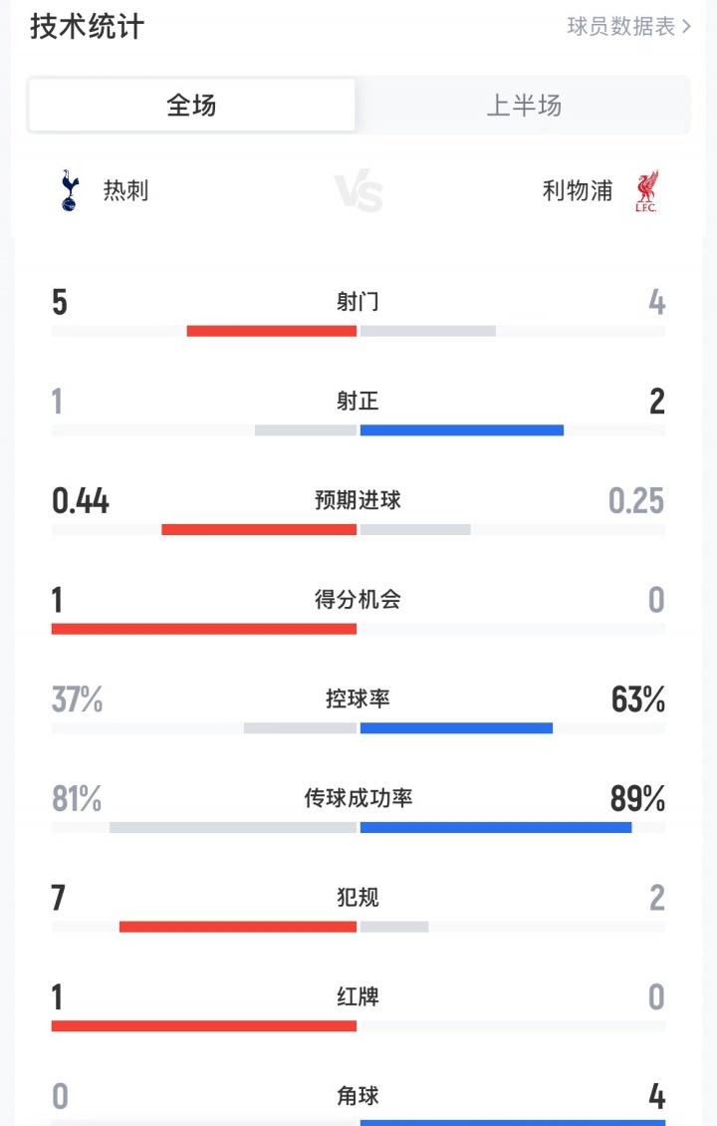Expand the chevron next to 球员数据表
Screen dimensions: 717x1126
[687, 27]
